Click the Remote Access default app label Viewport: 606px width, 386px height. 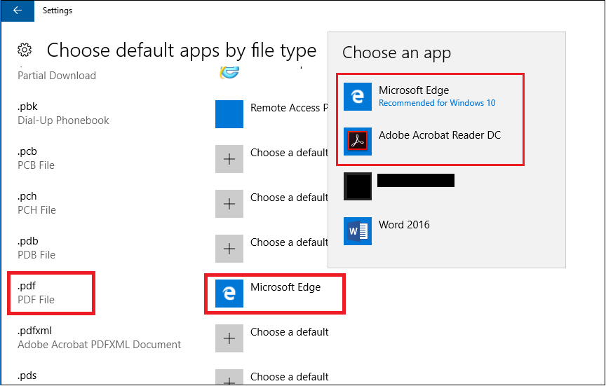point(289,108)
